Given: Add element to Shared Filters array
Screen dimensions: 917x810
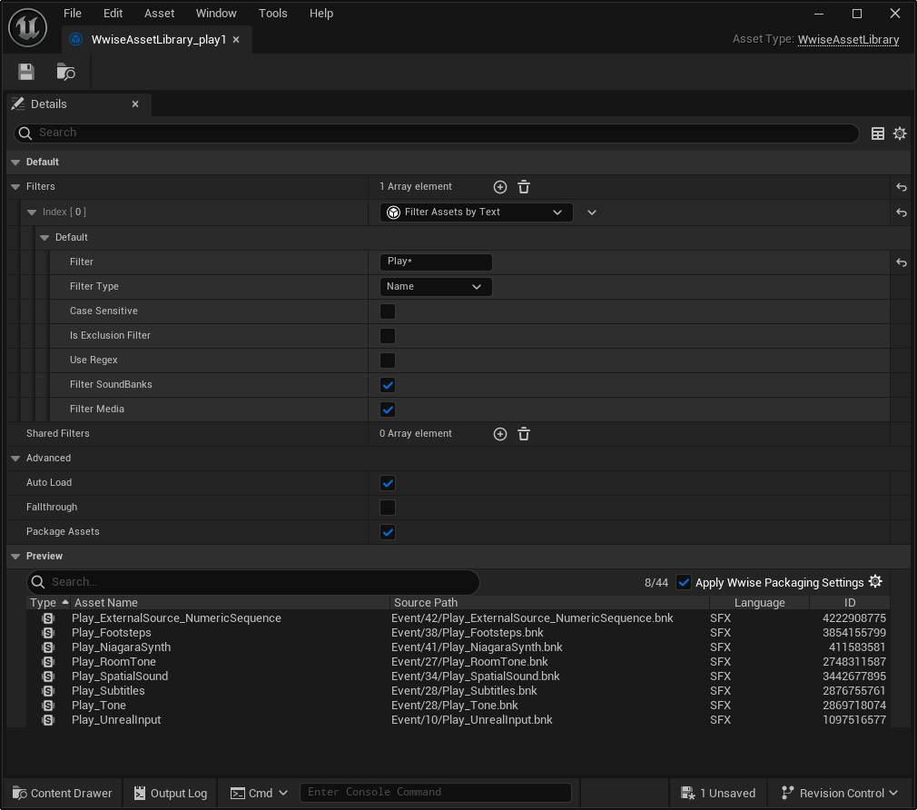Looking at the screenshot, I should 499,434.
